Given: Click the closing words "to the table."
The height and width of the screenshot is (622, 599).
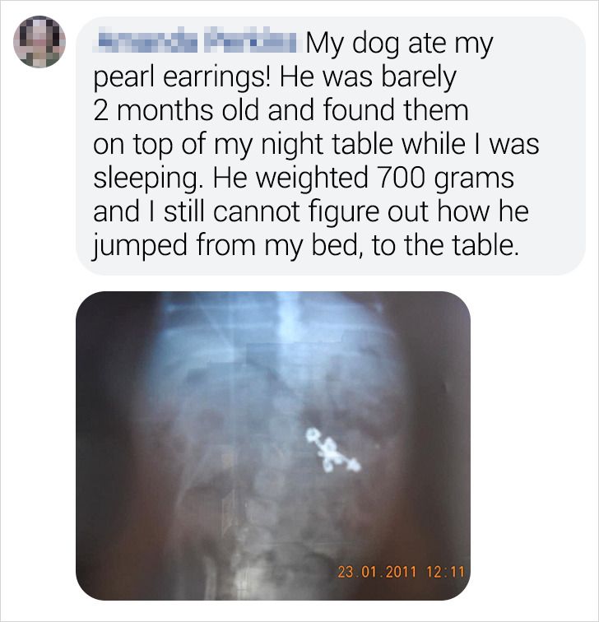Looking at the screenshot, I should pos(445,244).
